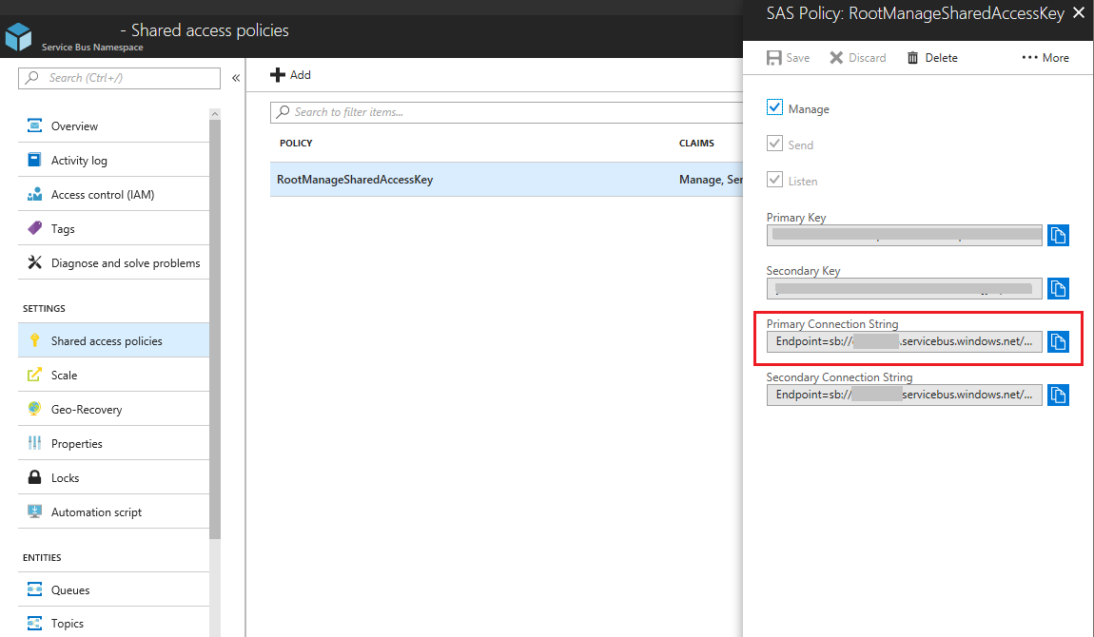Click the sidebar scroll up arrow
Screen dimensions: 1094x637
(x=215, y=113)
